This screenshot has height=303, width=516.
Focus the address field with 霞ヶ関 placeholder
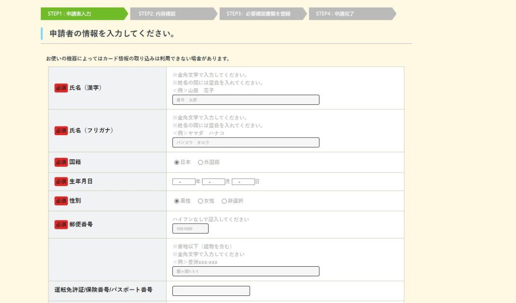coord(245,271)
